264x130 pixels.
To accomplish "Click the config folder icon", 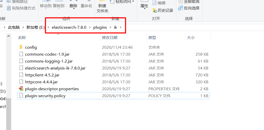I will pos(21,47).
